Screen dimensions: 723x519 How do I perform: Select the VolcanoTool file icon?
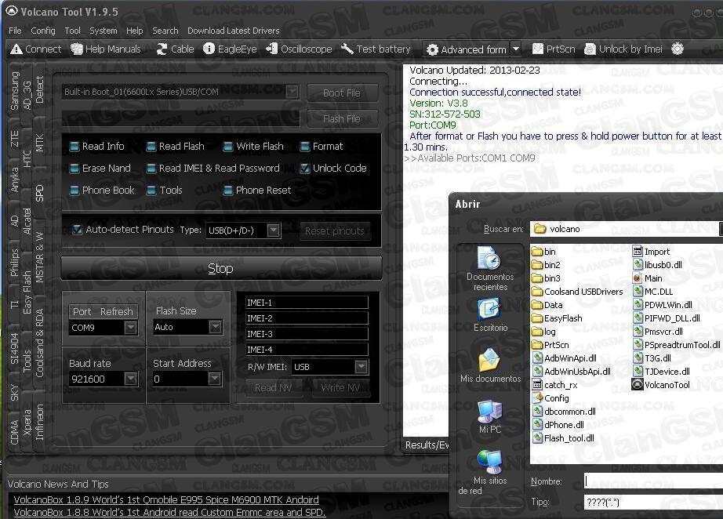pos(638,384)
